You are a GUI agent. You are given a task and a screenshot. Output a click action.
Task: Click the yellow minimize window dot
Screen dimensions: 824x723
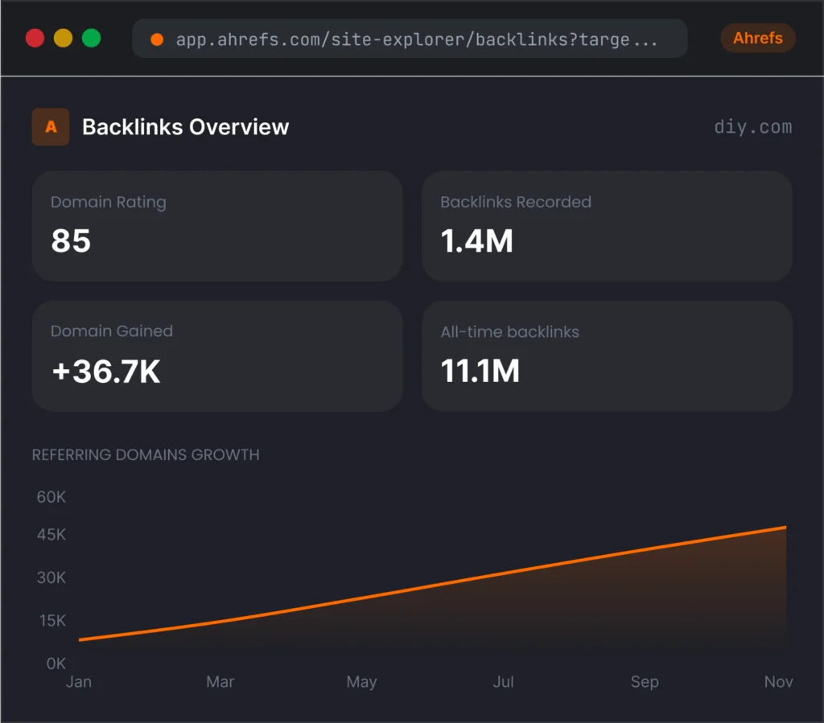[x=63, y=39]
